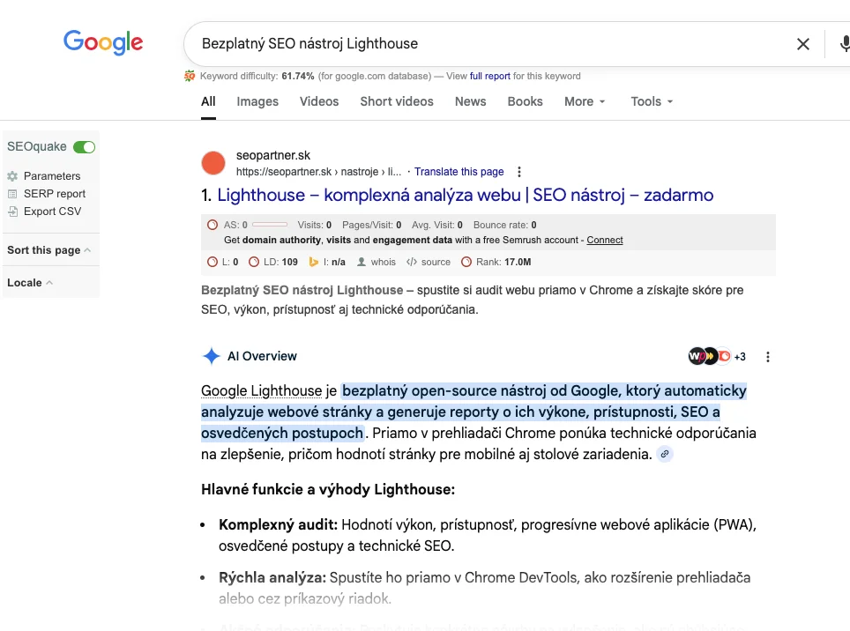This screenshot has width=850, height=631.
Task: Click the Semrush Connect link
Action: pyautogui.click(x=604, y=240)
